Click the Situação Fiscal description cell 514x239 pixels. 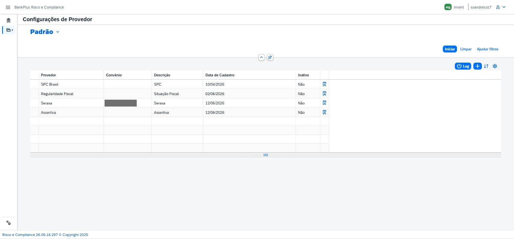[177, 94]
